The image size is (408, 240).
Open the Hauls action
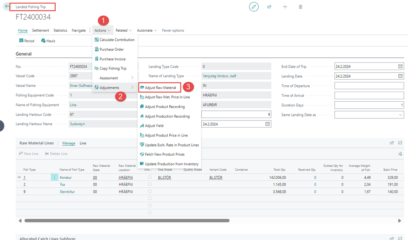point(48,41)
